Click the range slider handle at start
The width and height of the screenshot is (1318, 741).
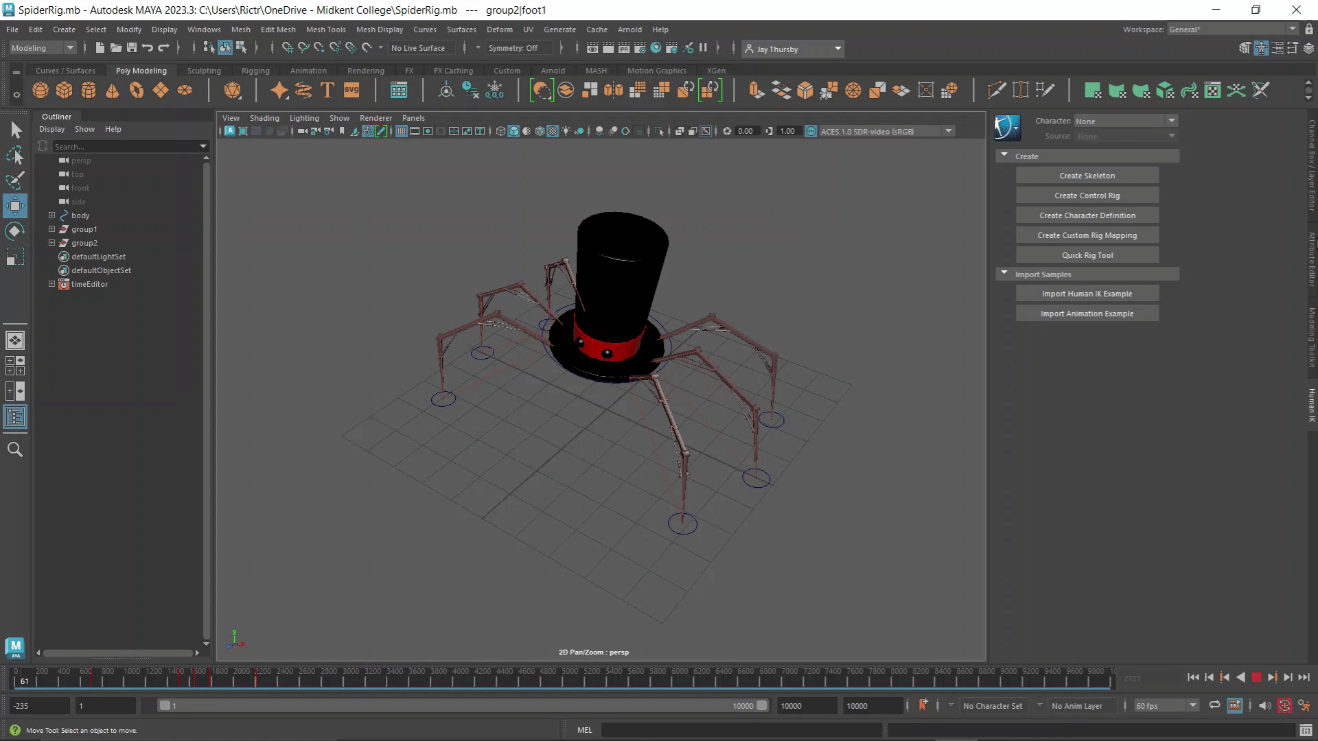[165, 705]
